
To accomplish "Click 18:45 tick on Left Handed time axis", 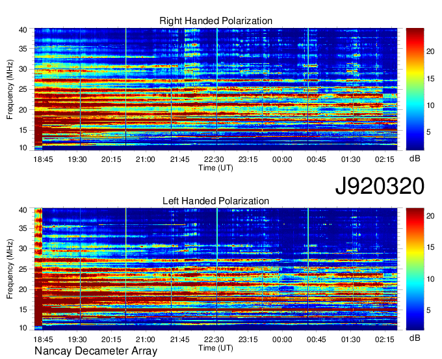I will pyautogui.click(x=43, y=339).
